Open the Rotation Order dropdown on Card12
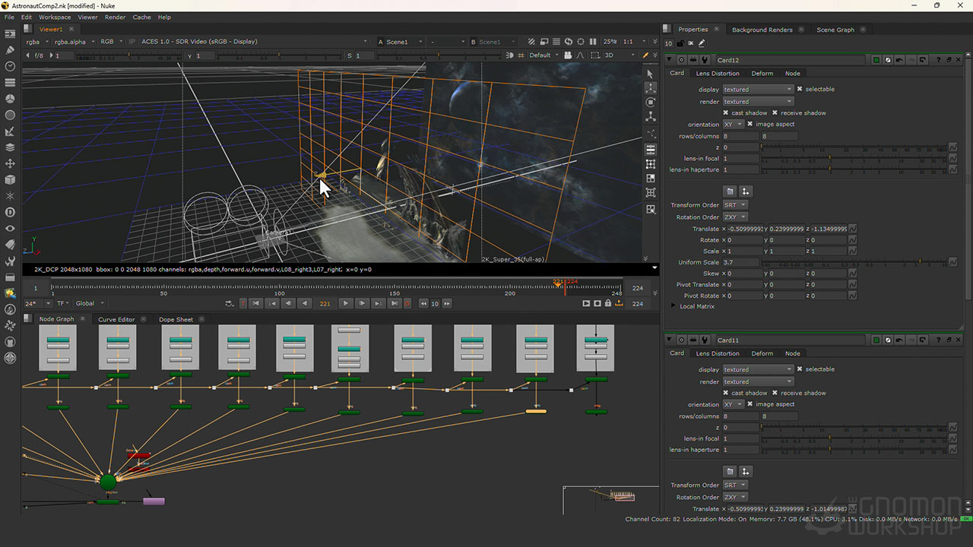The image size is (973, 547). tap(735, 217)
